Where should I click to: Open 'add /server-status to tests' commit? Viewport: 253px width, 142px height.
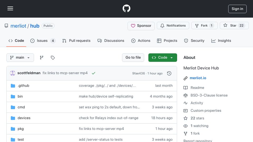[x=101, y=140]
